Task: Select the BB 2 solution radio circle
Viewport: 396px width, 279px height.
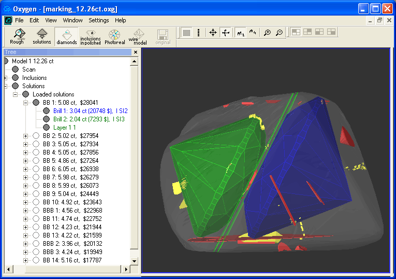Action: (x=36, y=136)
